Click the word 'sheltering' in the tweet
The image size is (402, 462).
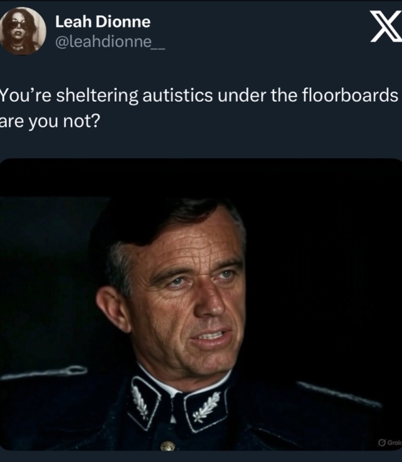click(97, 96)
